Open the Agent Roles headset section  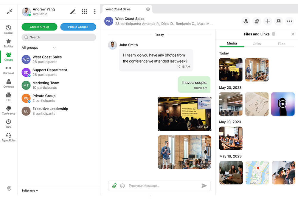[x=9, y=137]
